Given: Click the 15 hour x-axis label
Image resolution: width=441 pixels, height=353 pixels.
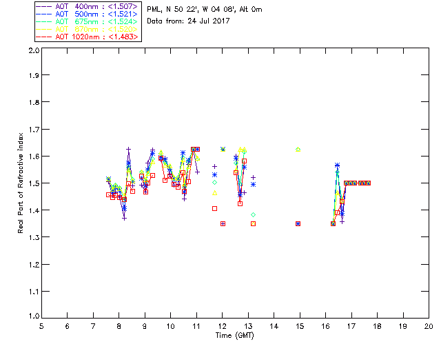Looking at the screenshot, I should point(300,326).
